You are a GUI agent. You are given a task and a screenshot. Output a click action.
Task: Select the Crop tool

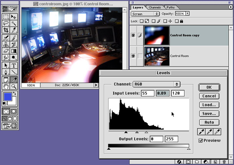(x=6, y=30)
